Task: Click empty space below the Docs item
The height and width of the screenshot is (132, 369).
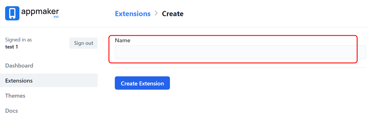Action: pyautogui.click(x=49, y=124)
